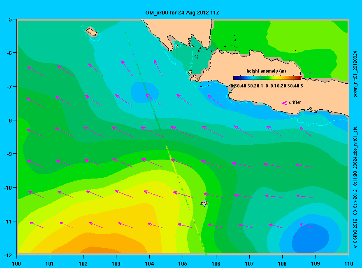
Task: Click the x-axis label 108
Action: 282,263
